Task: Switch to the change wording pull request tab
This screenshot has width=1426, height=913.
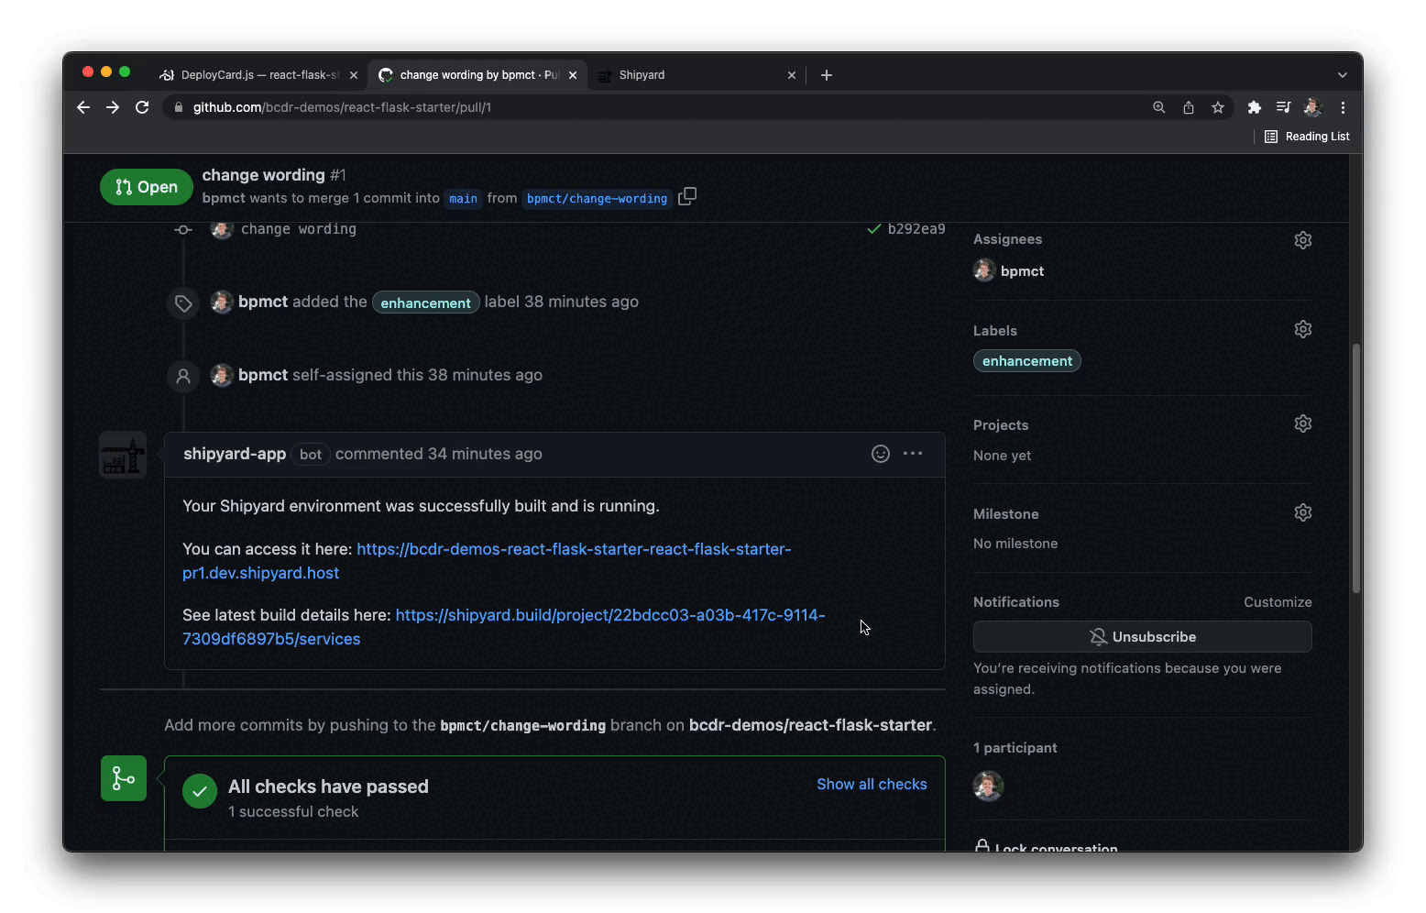Action: click(477, 75)
